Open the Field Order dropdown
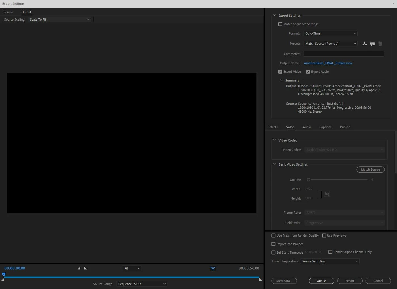Screen dimensions: 397x289 click(x=345, y=223)
